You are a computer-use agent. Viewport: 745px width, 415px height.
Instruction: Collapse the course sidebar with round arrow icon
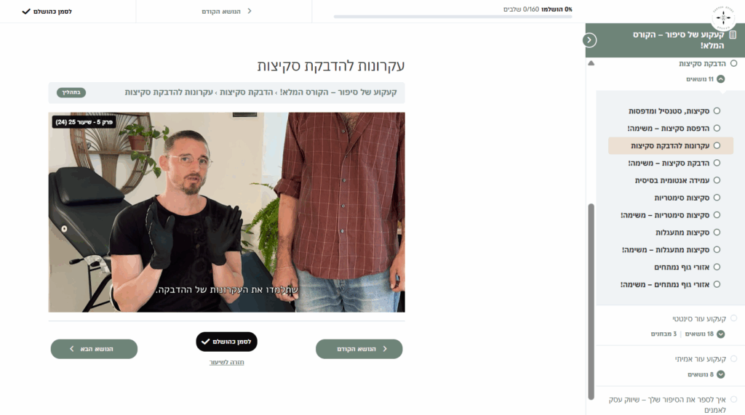coord(589,40)
